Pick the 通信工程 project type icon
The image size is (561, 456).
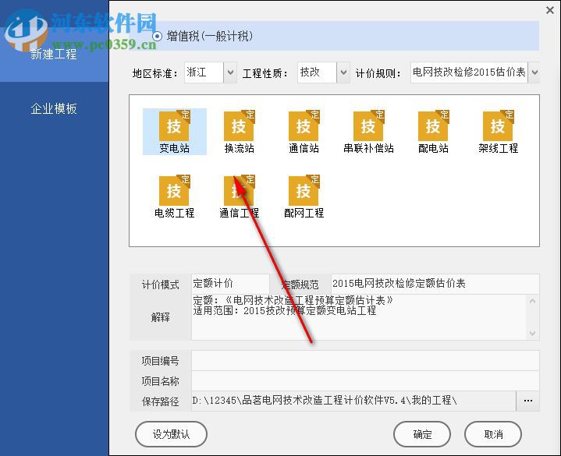[239, 196]
